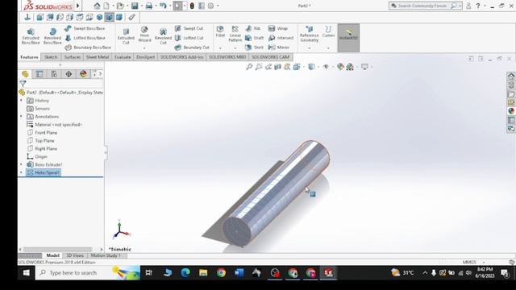The width and height of the screenshot is (516, 290).
Task: Click the Undo icon
Action: pos(163,6)
